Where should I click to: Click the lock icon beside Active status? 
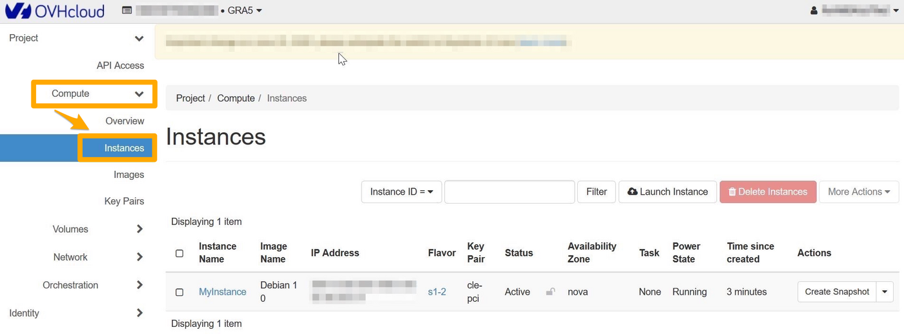(x=550, y=292)
